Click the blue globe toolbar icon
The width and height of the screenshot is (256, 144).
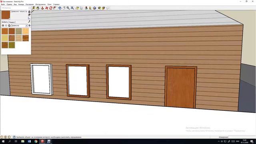[x=94, y=8]
